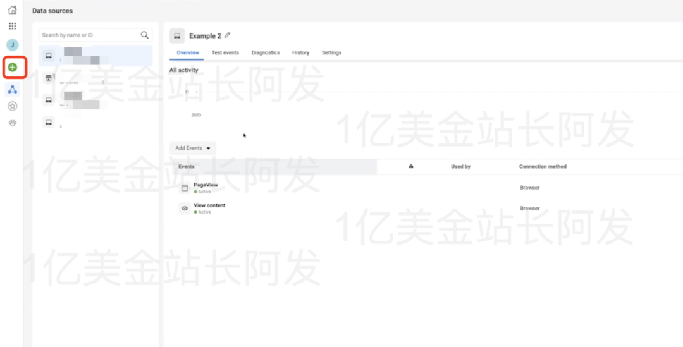Click Browser in the PageView row
The width and height of the screenshot is (683, 347).
pyautogui.click(x=530, y=188)
